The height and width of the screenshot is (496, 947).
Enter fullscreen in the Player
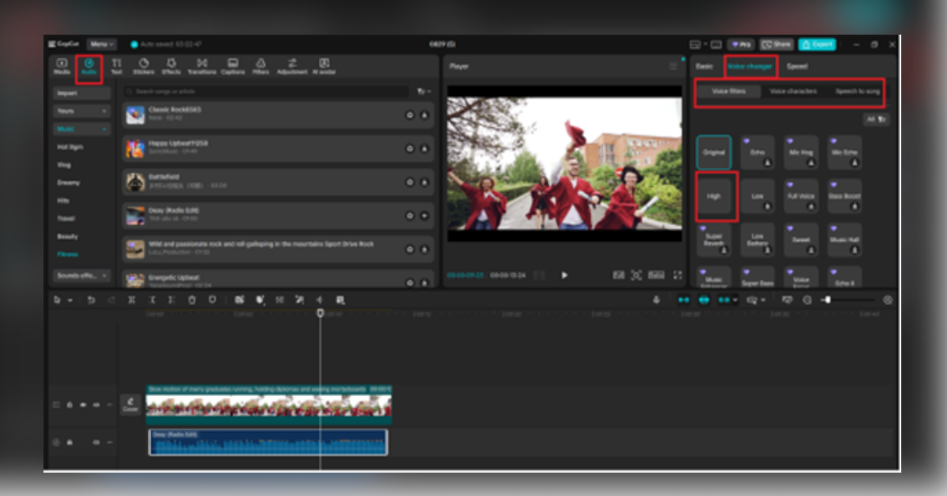(x=677, y=275)
